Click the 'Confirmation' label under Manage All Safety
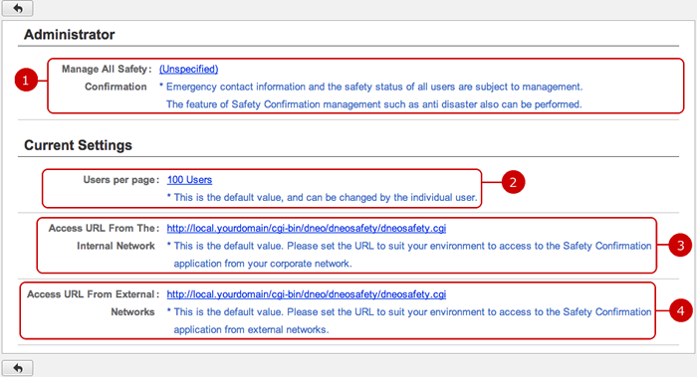Screen dimensions: 697x377 (116, 87)
